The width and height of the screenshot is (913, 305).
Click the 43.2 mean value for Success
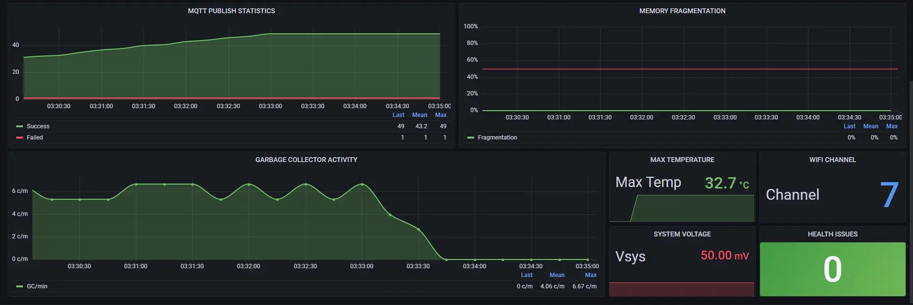pos(421,126)
